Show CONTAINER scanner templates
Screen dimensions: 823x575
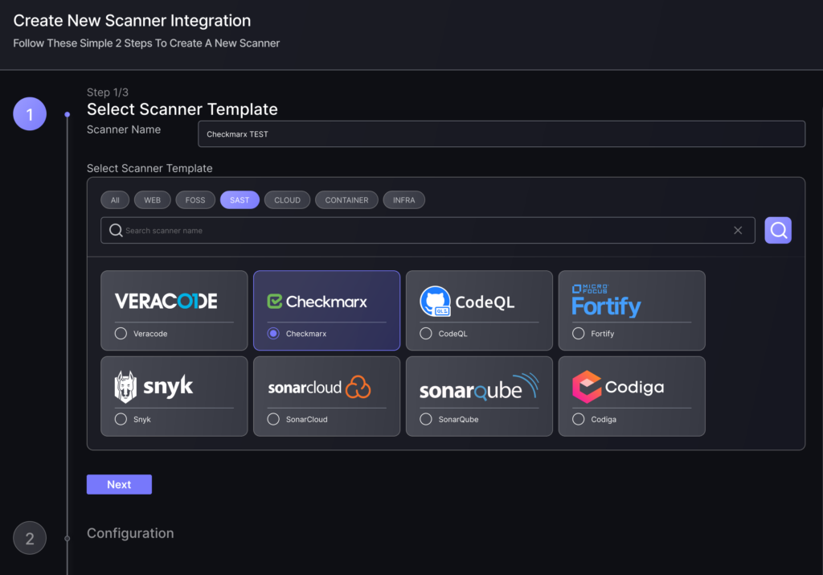(346, 200)
